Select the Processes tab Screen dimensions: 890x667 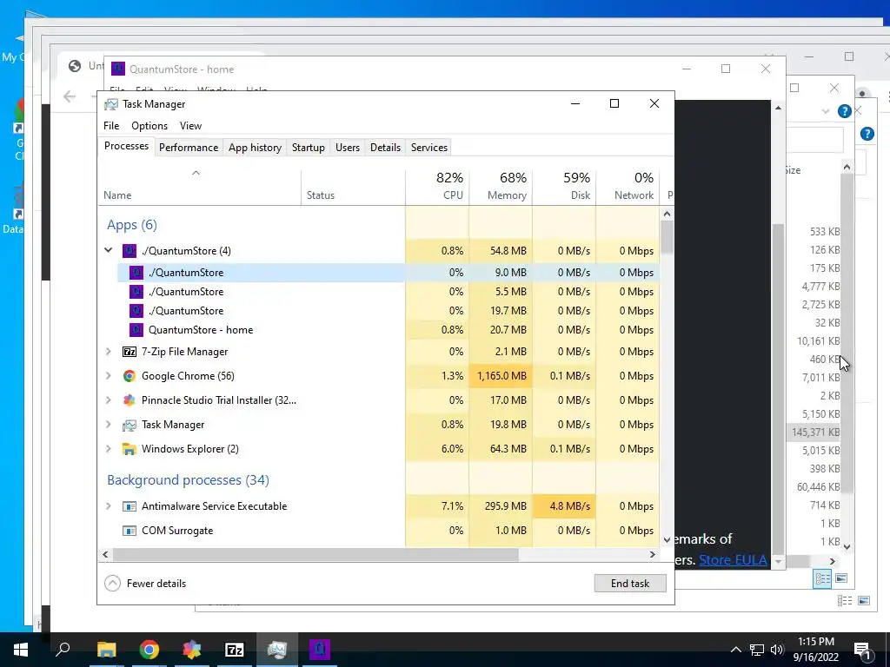[x=126, y=146]
